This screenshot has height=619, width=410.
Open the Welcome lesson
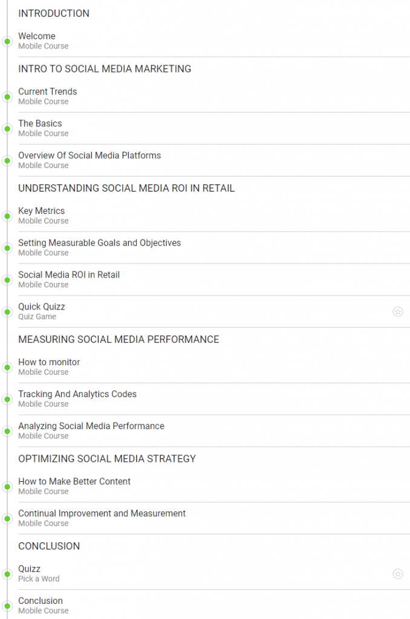point(37,36)
